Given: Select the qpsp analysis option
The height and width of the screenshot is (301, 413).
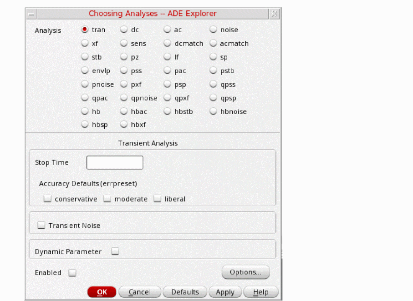Looking at the screenshot, I should point(213,98).
